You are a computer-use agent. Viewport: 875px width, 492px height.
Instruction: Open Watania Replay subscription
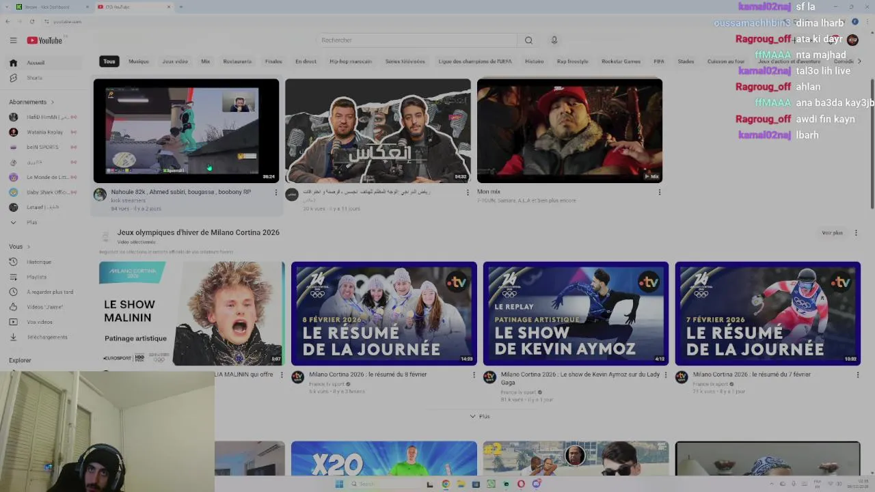45,132
